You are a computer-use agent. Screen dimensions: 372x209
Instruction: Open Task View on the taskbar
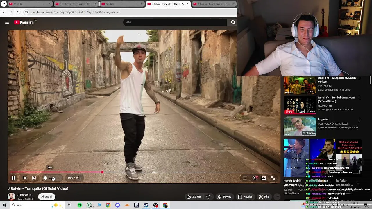click(70, 205)
